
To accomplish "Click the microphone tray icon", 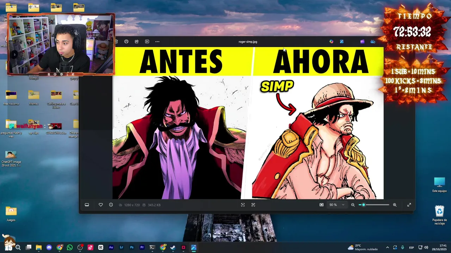I will tap(403, 247).
